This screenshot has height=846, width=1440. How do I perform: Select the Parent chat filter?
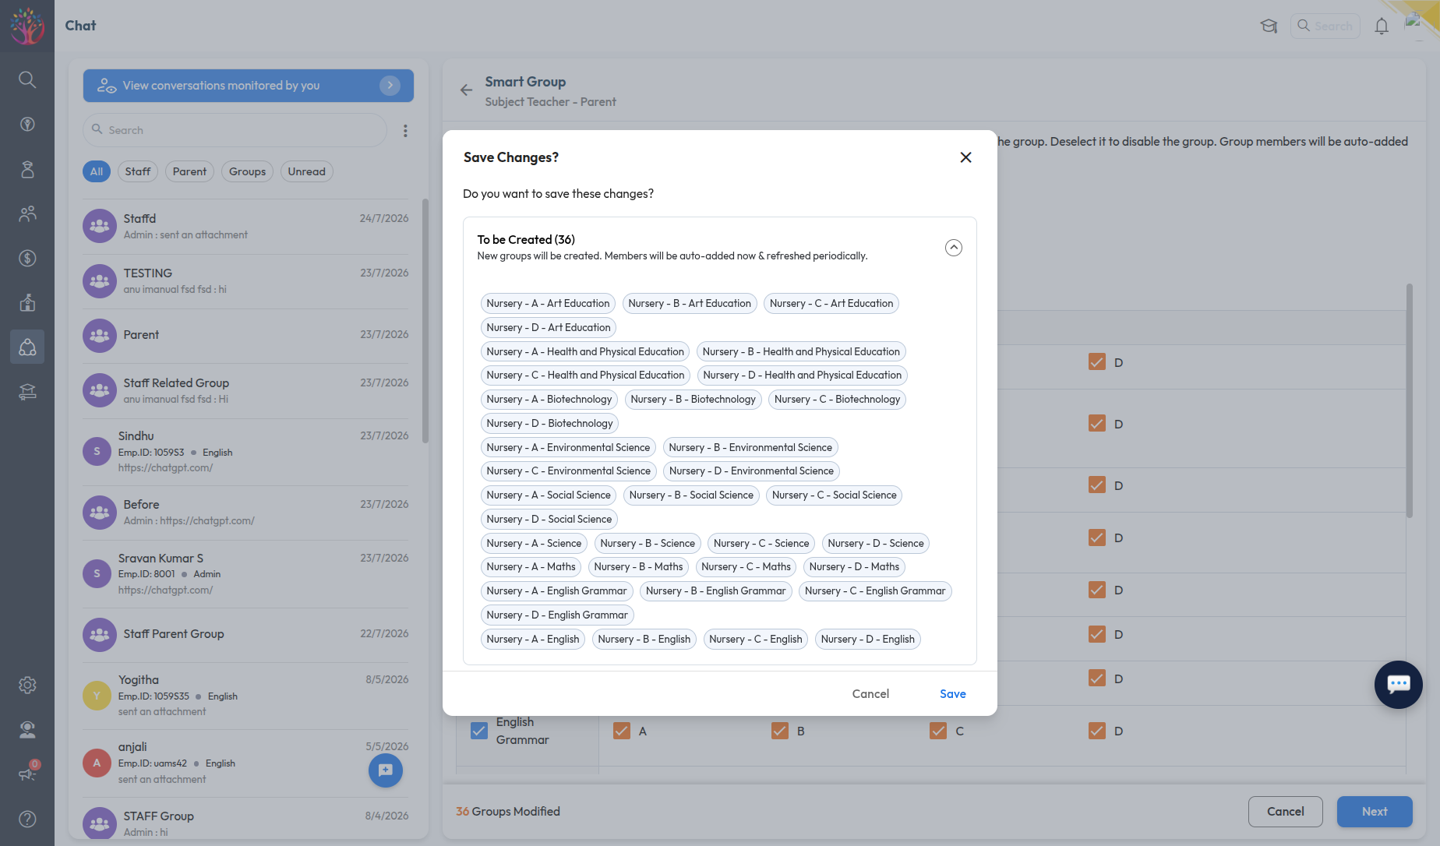[189, 171]
